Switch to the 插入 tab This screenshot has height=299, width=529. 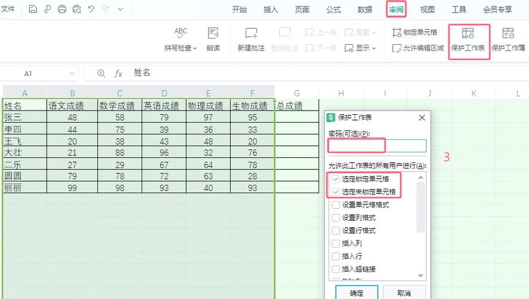(x=271, y=10)
